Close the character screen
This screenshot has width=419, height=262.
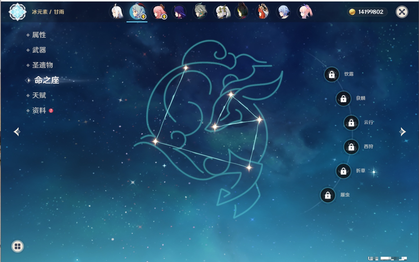[x=402, y=12]
